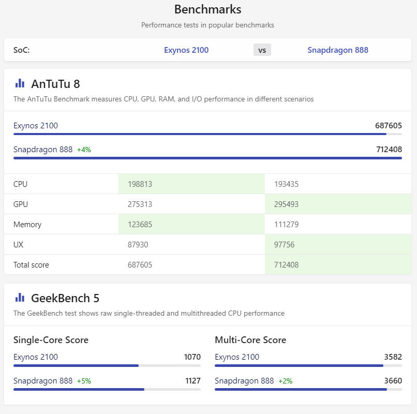Screen dimensions: 417x414
Task: Click the AnTuTu score 687605 above the bar
Action: [388, 126]
